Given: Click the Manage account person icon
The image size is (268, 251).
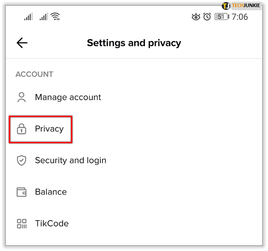Looking at the screenshot, I should tap(21, 98).
